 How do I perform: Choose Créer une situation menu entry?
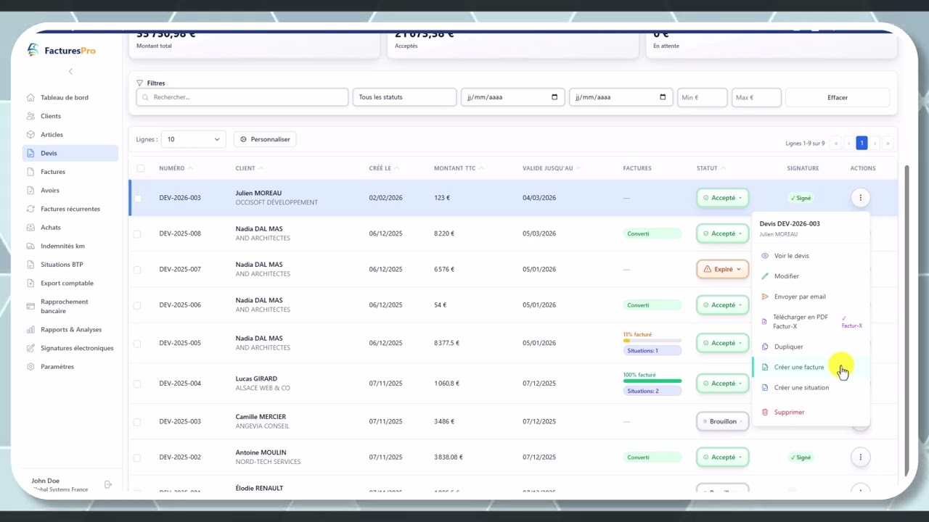point(810,387)
